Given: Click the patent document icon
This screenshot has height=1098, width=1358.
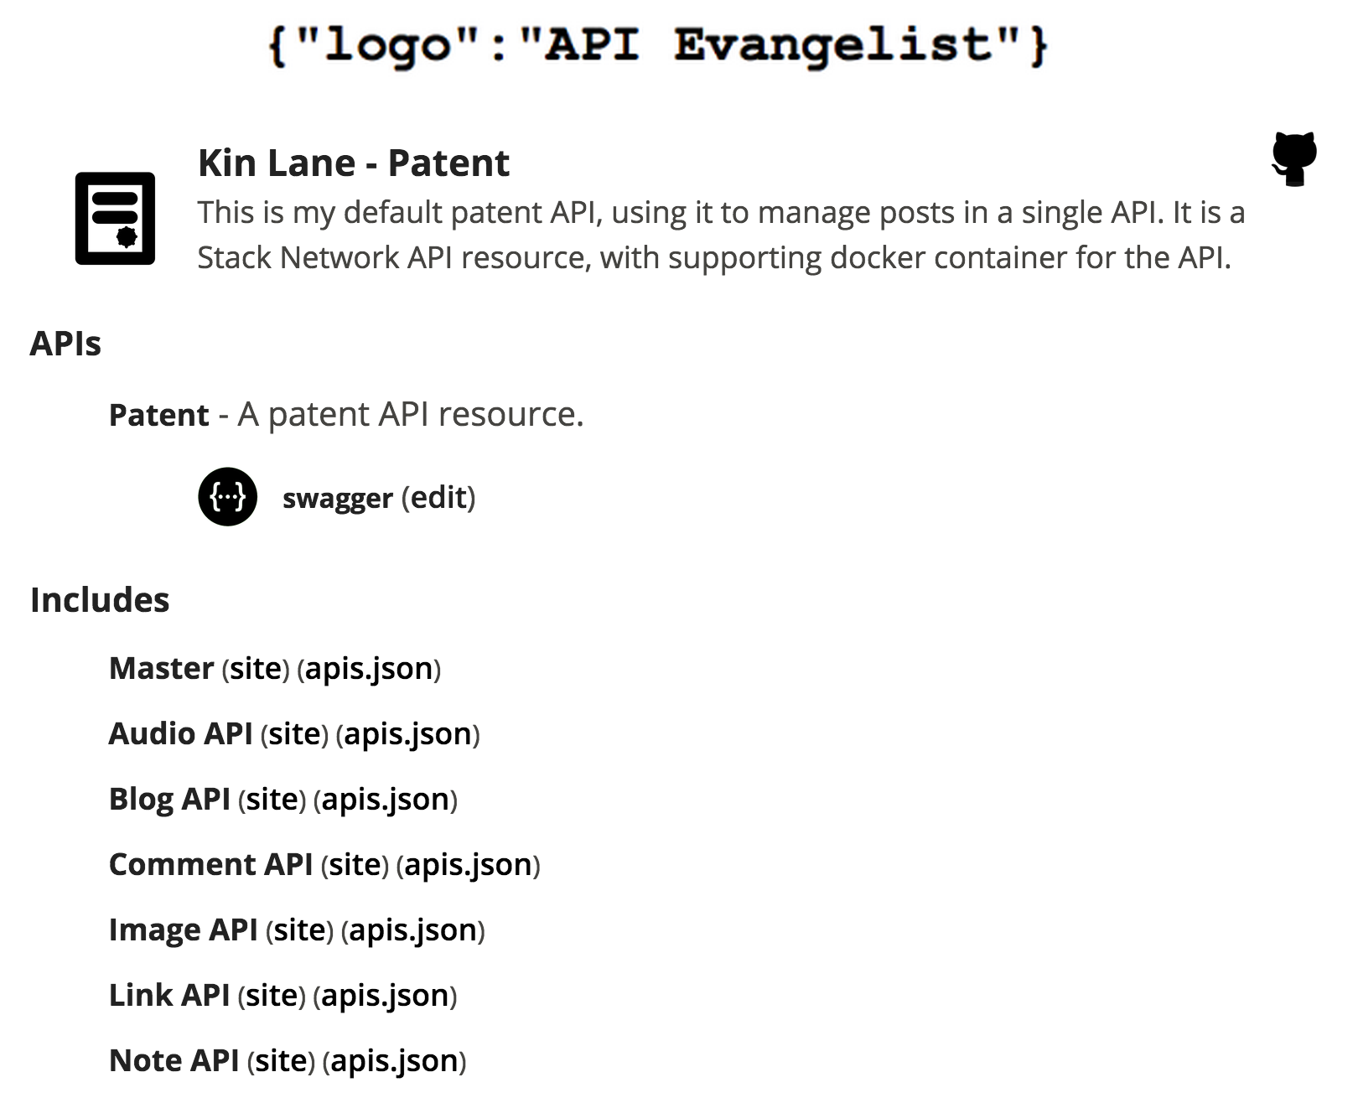Looking at the screenshot, I should (x=115, y=218).
